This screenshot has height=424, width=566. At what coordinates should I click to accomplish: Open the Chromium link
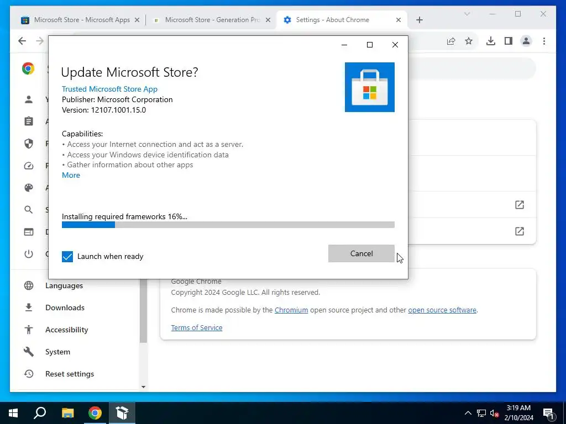291,310
